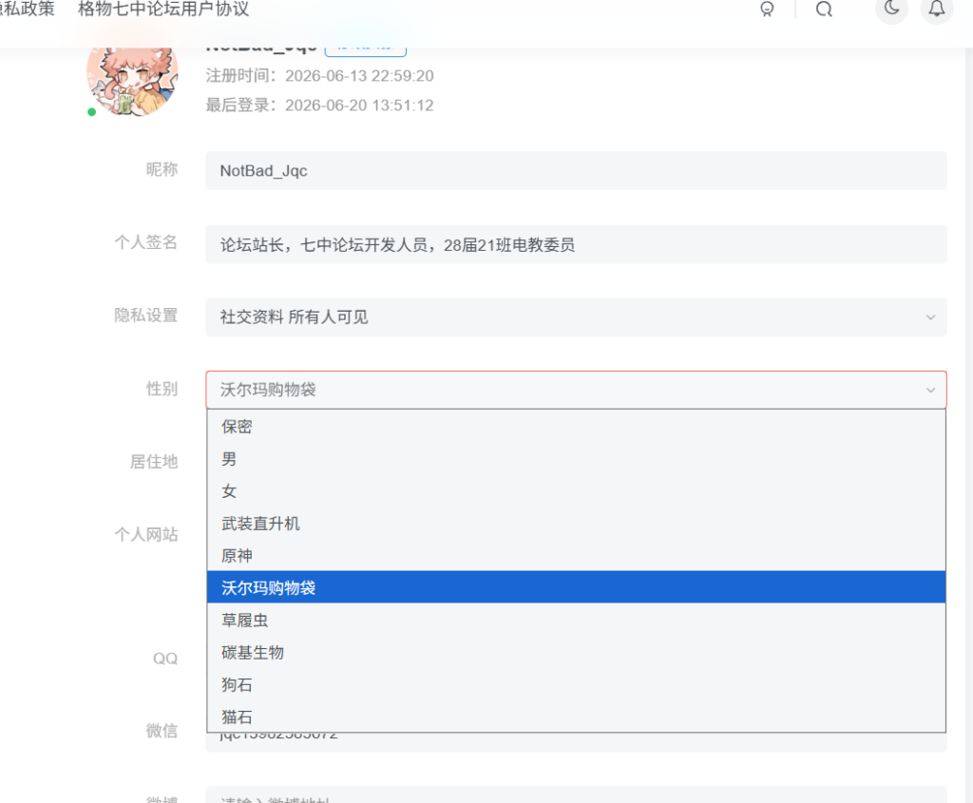Select 保密 gender option
The height and width of the screenshot is (803, 973).
point(576,427)
